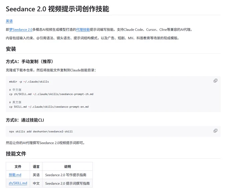Click the '# 中文版' comment line
This screenshot has width=227, height=189.
click(x=15, y=90)
